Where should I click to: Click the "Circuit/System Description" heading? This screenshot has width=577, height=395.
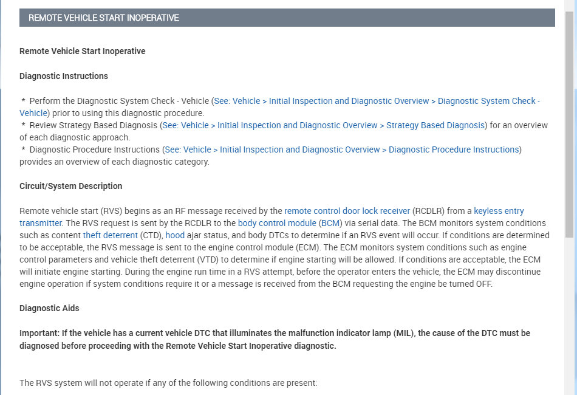pos(71,186)
